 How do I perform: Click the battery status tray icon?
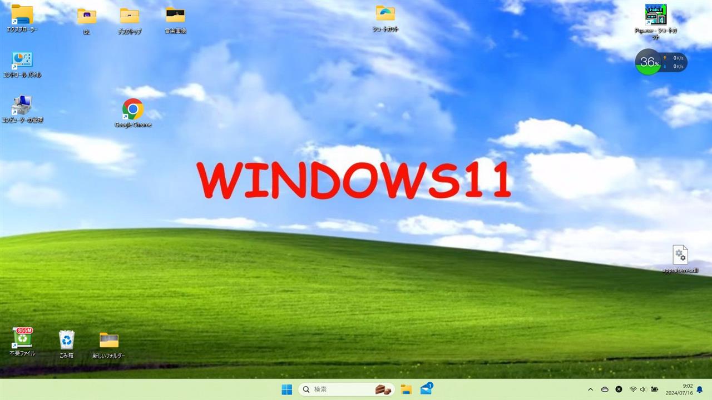pos(655,389)
